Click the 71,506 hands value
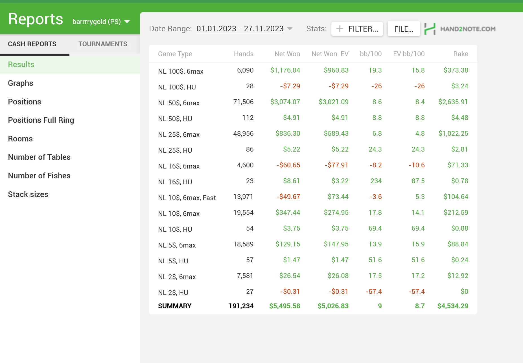This screenshot has height=363, width=523. pos(243,102)
